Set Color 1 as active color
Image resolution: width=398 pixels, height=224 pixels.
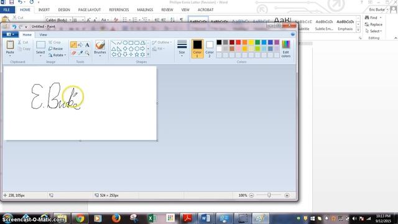click(x=197, y=49)
